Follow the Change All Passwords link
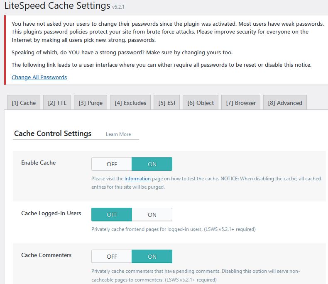The image size is (328, 284). tap(39, 77)
